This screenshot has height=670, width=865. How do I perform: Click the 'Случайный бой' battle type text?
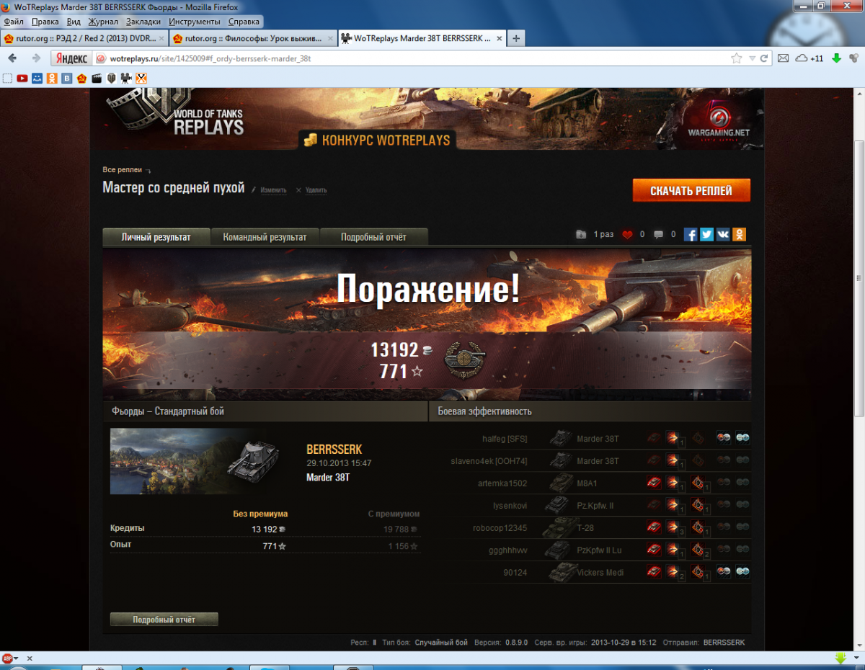(x=441, y=642)
